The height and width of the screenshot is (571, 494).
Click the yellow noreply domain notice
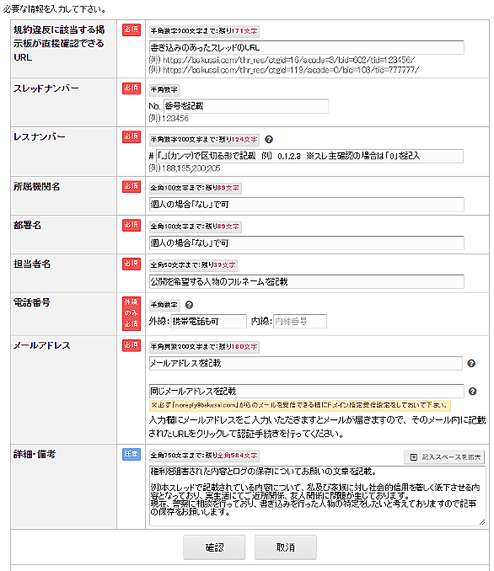(299, 405)
